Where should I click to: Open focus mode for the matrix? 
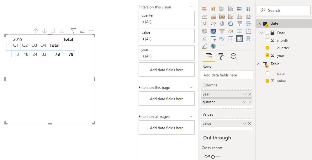tap(82, 31)
